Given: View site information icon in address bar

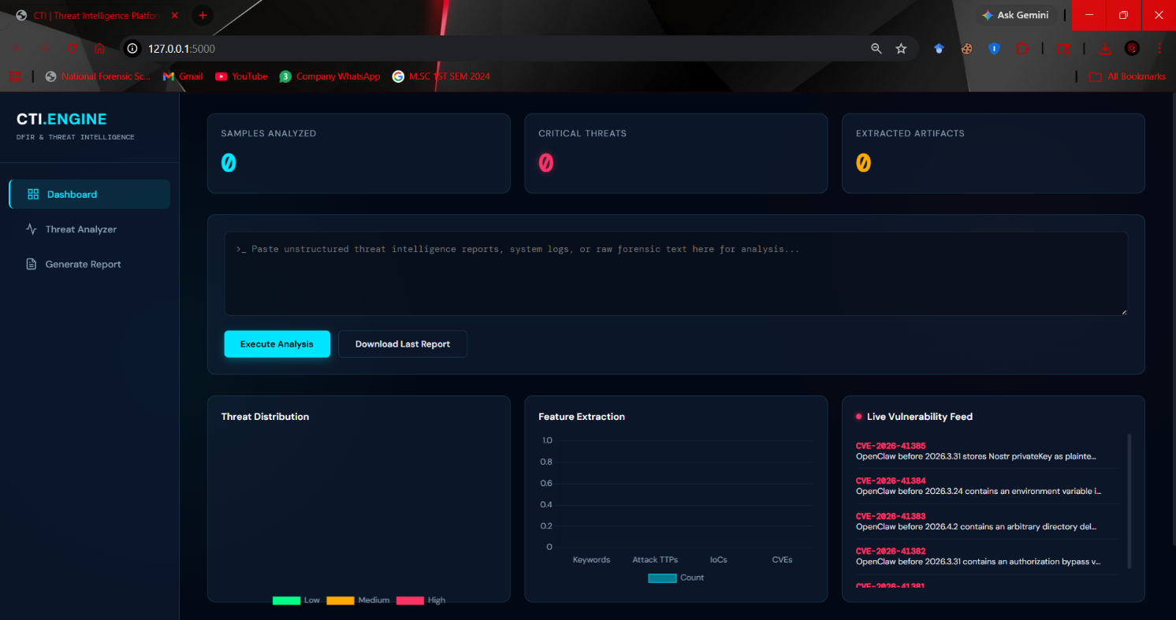Looking at the screenshot, I should coord(132,49).
